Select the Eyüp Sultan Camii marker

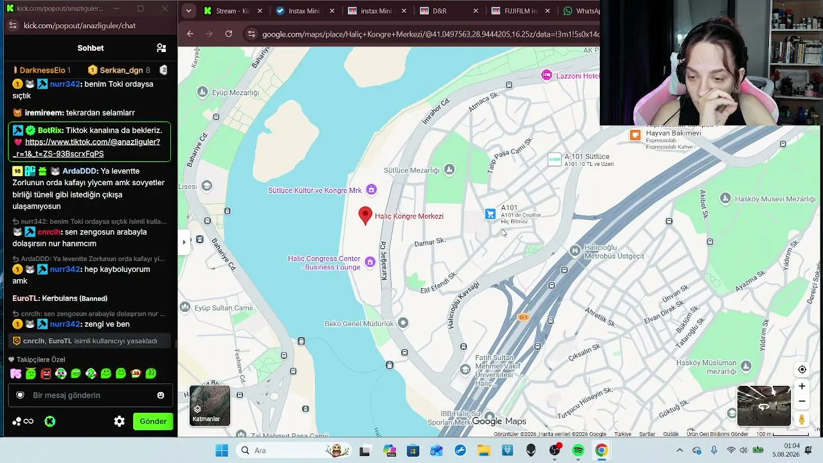[186, 307]
